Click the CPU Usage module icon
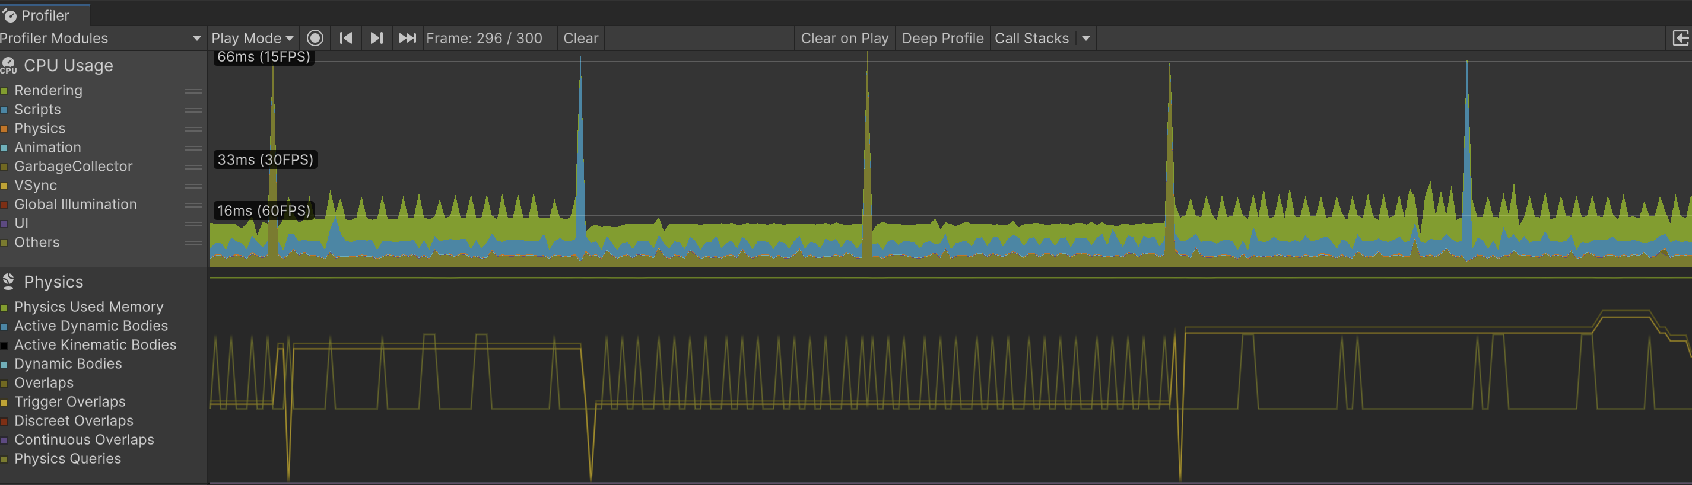Viewport: 1692px width, 485px height. 8,66
